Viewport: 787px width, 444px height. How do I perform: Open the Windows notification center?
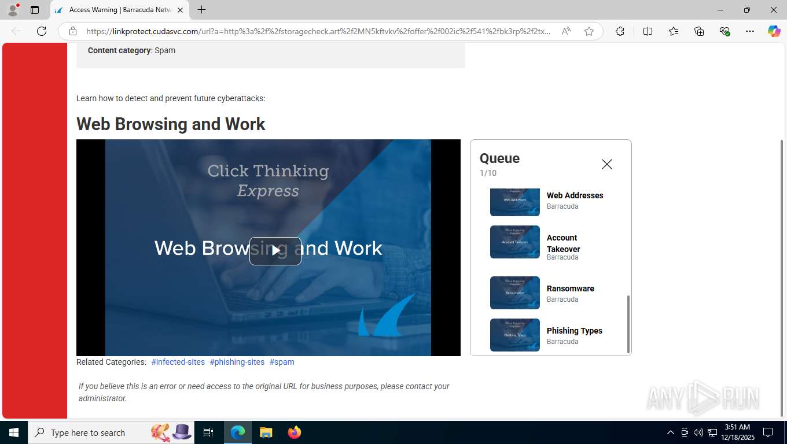point(768,432)
